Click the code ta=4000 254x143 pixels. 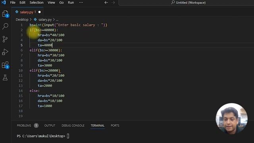pyautogui.click(x=45, y=45)
